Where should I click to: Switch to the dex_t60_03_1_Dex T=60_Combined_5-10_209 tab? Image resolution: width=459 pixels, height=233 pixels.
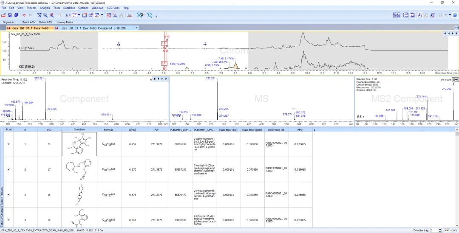click(94, 28)
